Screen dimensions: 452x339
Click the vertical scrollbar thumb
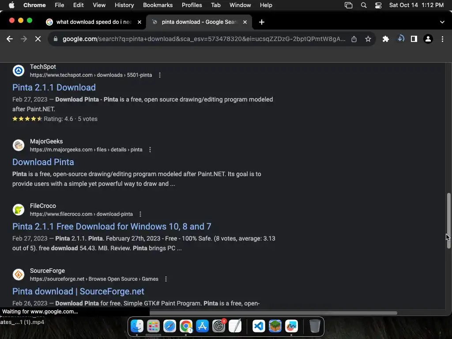point(448,221)
